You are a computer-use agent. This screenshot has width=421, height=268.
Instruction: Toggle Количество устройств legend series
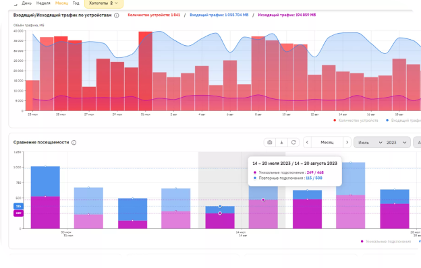click(356, 121)
